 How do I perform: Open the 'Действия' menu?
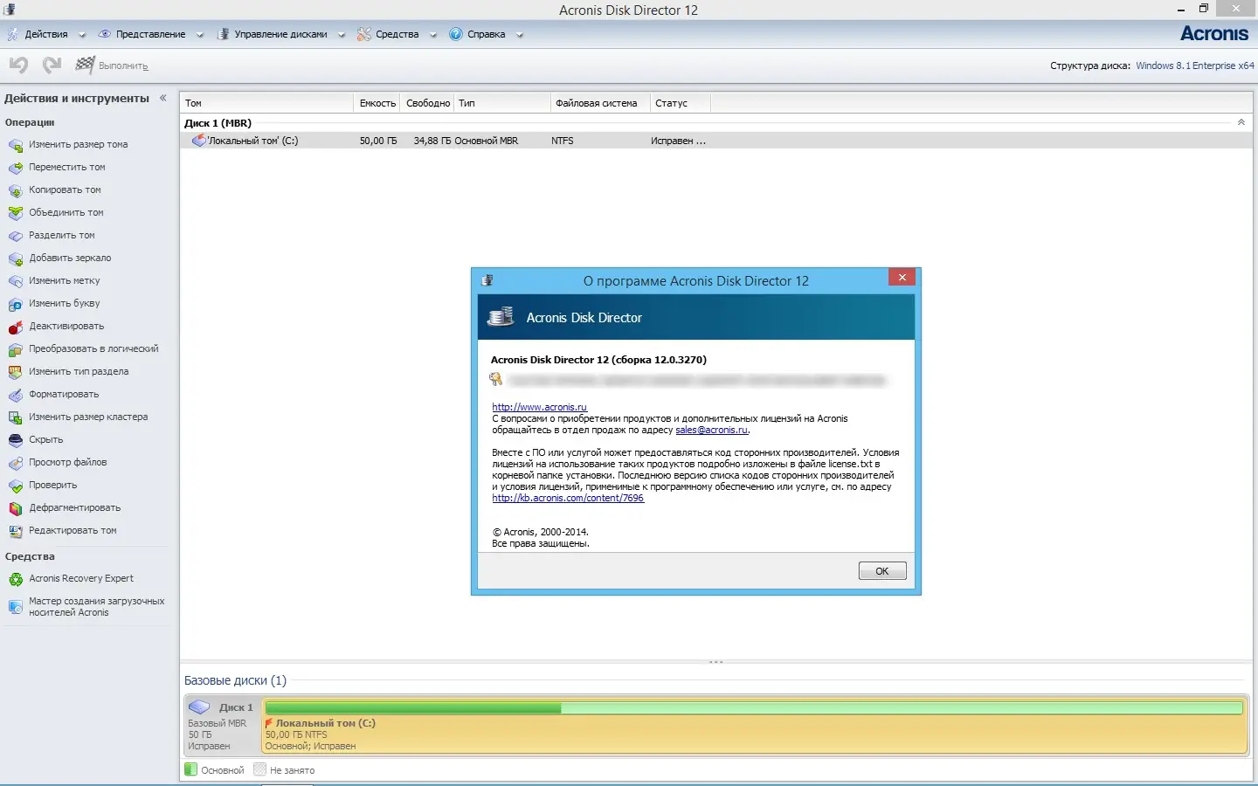tap(46, 35)
